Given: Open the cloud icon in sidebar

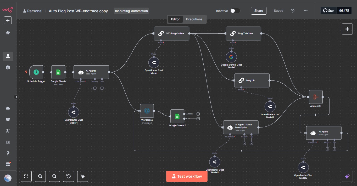Looking at the screenshot, I should coord(8,108).
